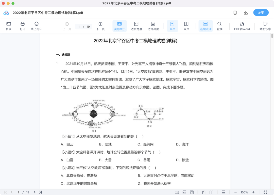Click the download icon in header
This screenshot has height=195, width=274.
(x=246, y=13)
